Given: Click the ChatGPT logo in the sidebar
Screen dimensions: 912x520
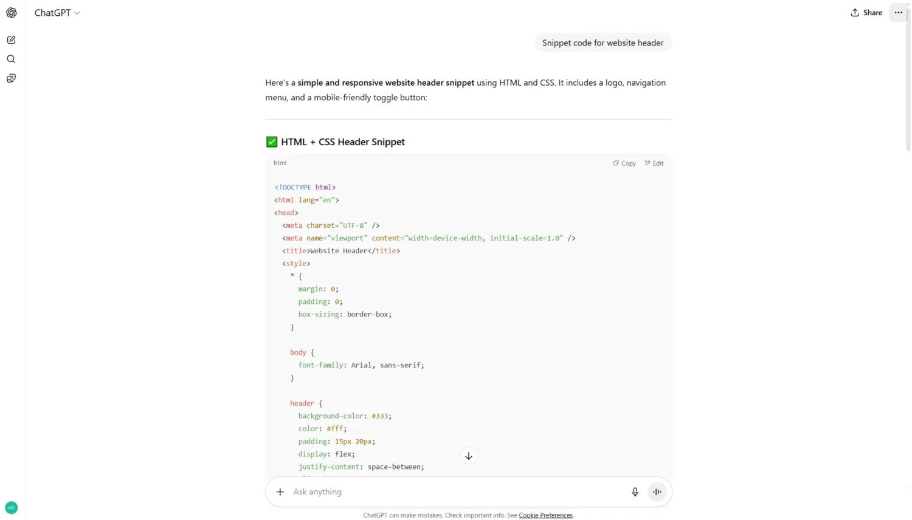Looking at the screenshot, I should point(11,12).
